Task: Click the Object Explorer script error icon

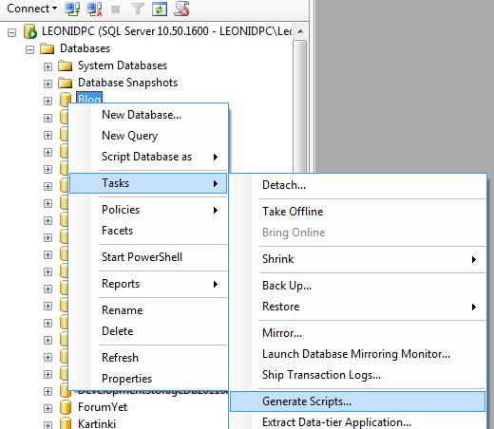Action: 181,9
